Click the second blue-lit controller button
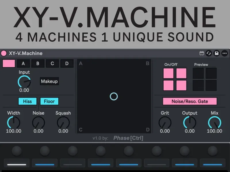The width and height of the screenshot is (230, 172). [100, 163]
